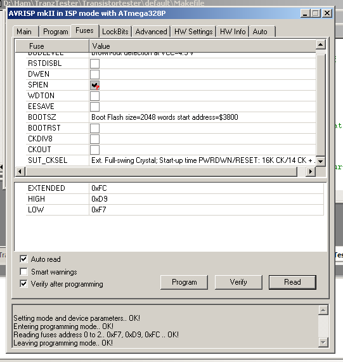343x362 pixels.
Task: Select the SUT_CKSEL fuse label
Action: click(48, 160)
